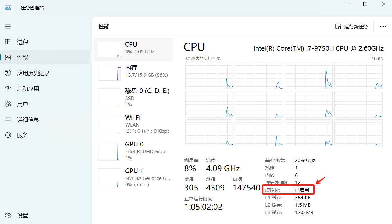Click the first CPU core graph
Viewport: 392px width, 224px height.
coord(209,76)
